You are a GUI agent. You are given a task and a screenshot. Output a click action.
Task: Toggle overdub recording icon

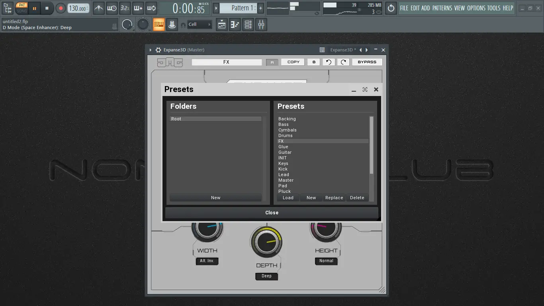[138, 8]
